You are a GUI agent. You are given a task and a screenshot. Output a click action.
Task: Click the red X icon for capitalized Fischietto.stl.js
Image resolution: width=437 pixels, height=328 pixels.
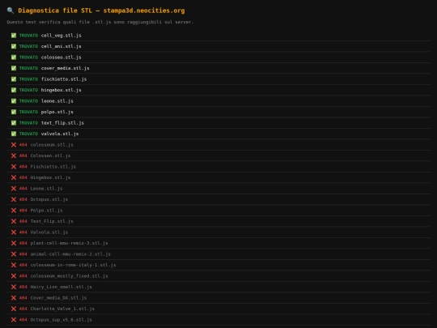point(14,167)
